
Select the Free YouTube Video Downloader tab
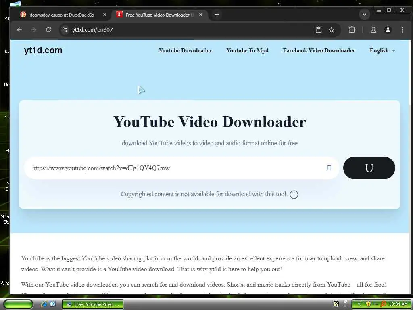[x=159, y=15]
